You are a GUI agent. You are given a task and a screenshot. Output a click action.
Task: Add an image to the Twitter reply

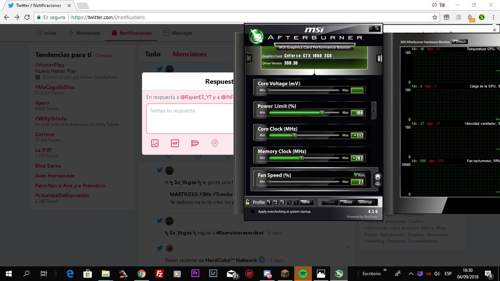coord(155,143)
